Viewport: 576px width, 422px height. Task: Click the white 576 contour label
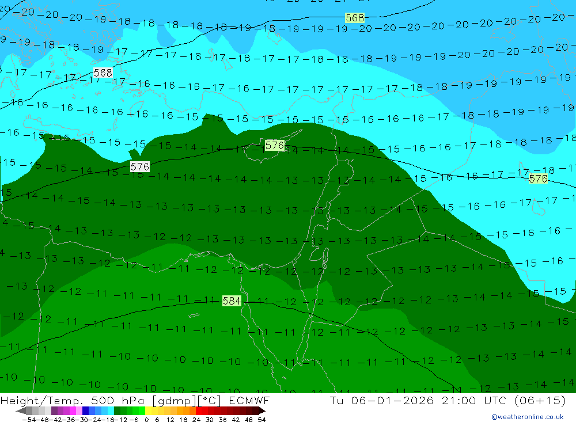[x=140, y=167]
